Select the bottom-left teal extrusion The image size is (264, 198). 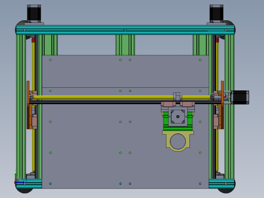pos(29,184)
